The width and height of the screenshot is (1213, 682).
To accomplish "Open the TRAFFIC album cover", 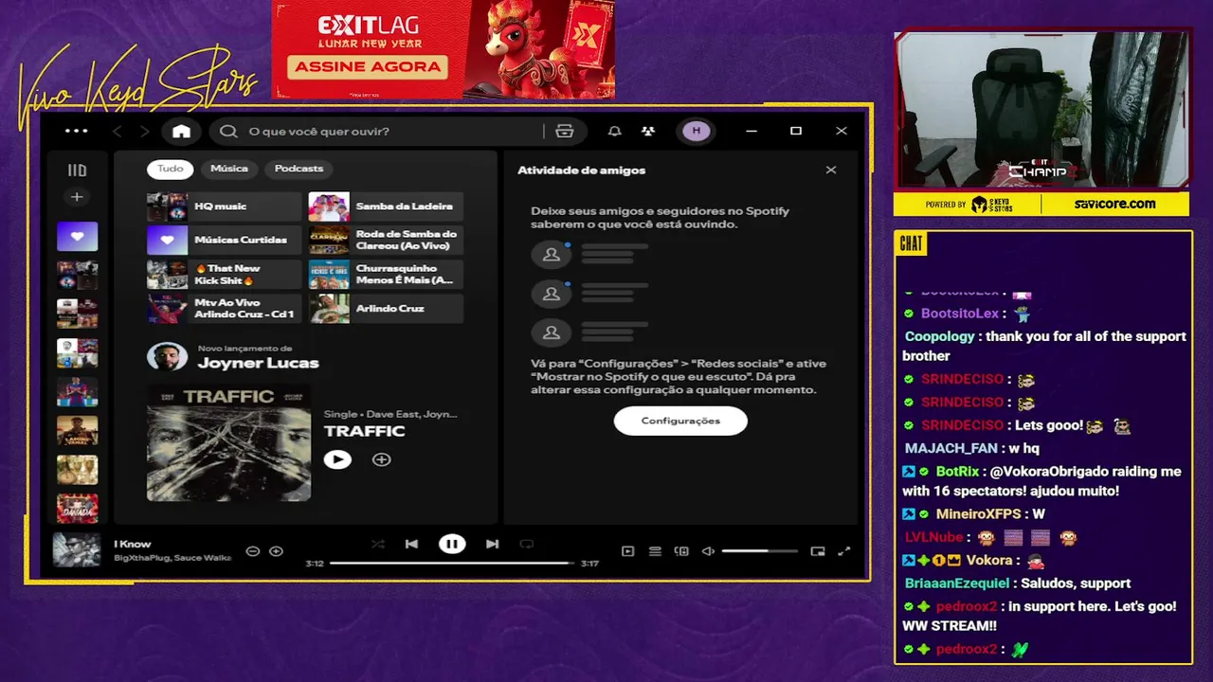I will click(228, 442).
